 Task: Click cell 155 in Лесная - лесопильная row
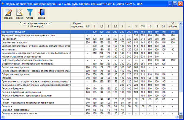point(95,92)
